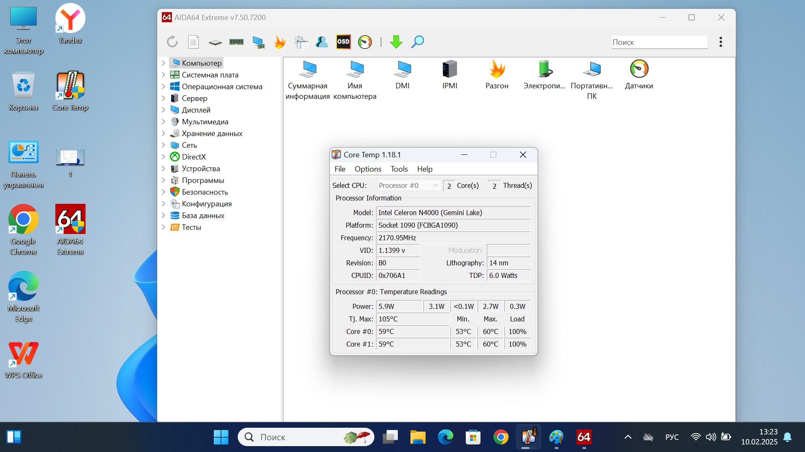The width and height of the screenshot is (805, 452).
Task: Open the IPMI server icon
Action: tap(450, 75)
